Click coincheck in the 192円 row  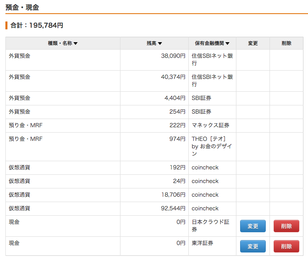(x=205, y=167)
